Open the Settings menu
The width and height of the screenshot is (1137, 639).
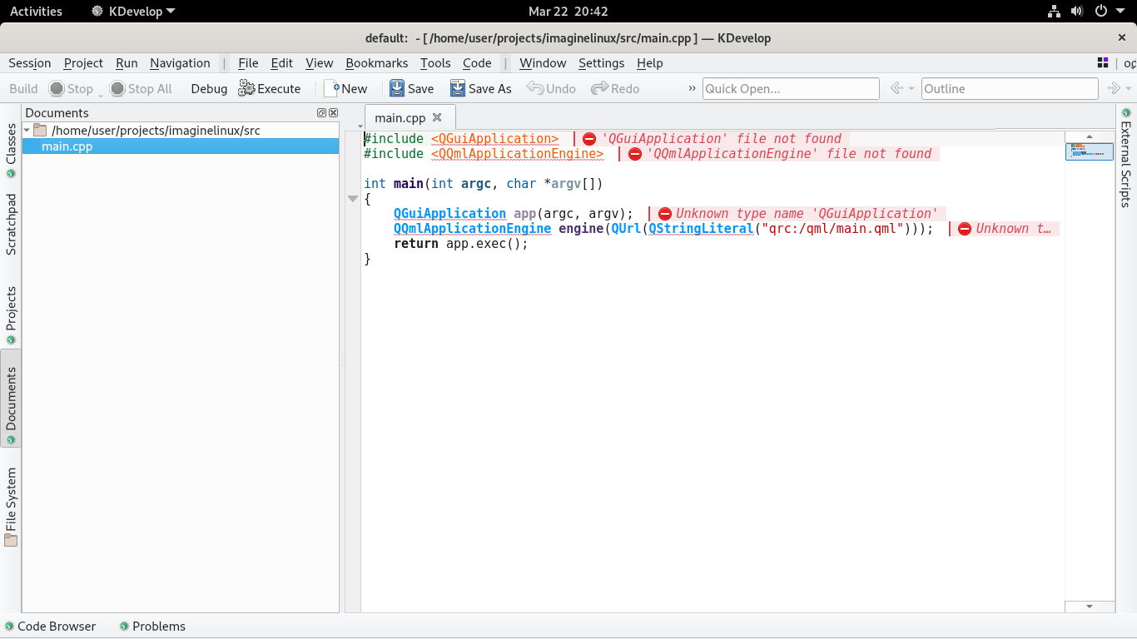pos(601,63)
